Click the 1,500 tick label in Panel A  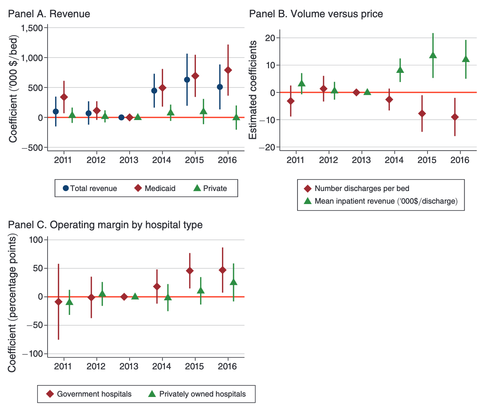tap(33, 28)
